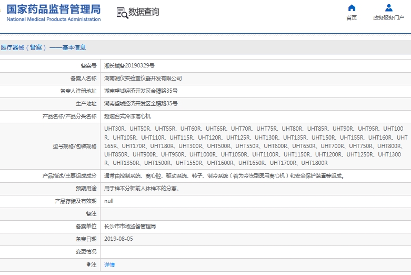Click the label 备案人名称
The width and height of the screenshot is (411, 275).
(83, 78)
